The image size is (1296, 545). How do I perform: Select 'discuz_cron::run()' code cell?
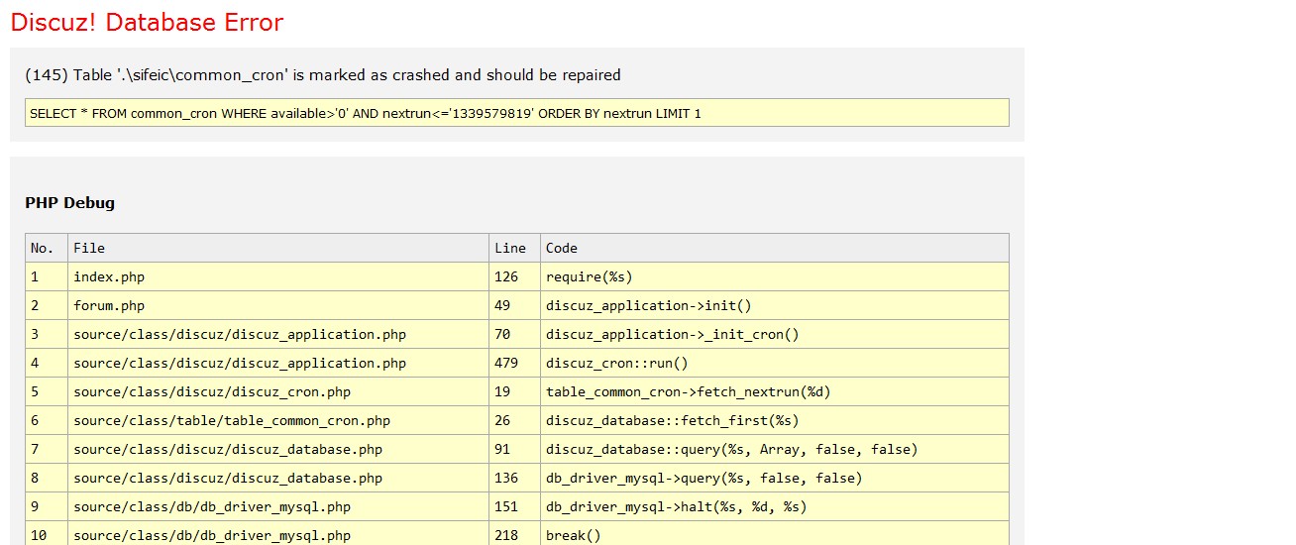775,363
